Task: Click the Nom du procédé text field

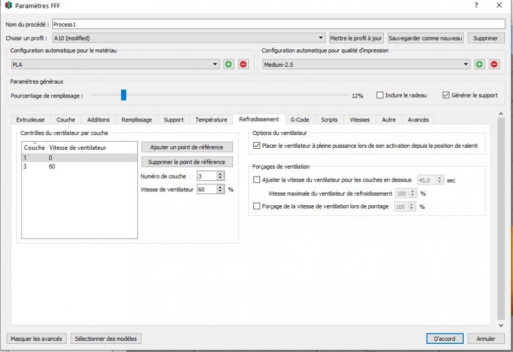Action: [279, 24]
